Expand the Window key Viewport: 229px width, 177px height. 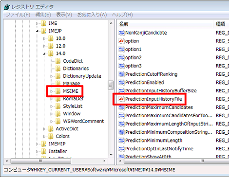(51, 114)
